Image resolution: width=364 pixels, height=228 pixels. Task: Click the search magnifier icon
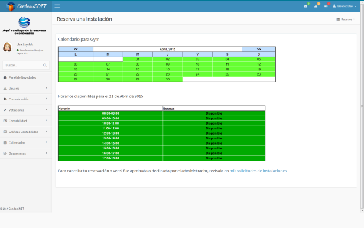click(45, 65)
